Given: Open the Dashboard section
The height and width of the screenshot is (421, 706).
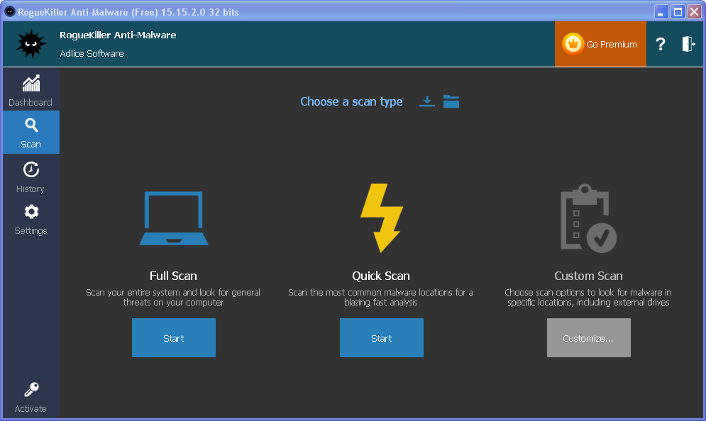Looking at the screenshot, I should coord(31,90).
